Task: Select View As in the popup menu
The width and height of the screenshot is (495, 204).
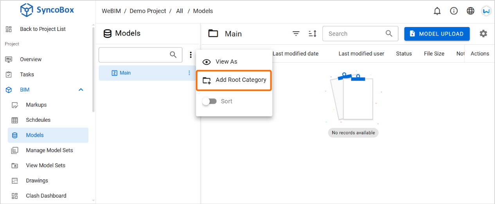Action: pyautogui.click(x=234, y=61)
